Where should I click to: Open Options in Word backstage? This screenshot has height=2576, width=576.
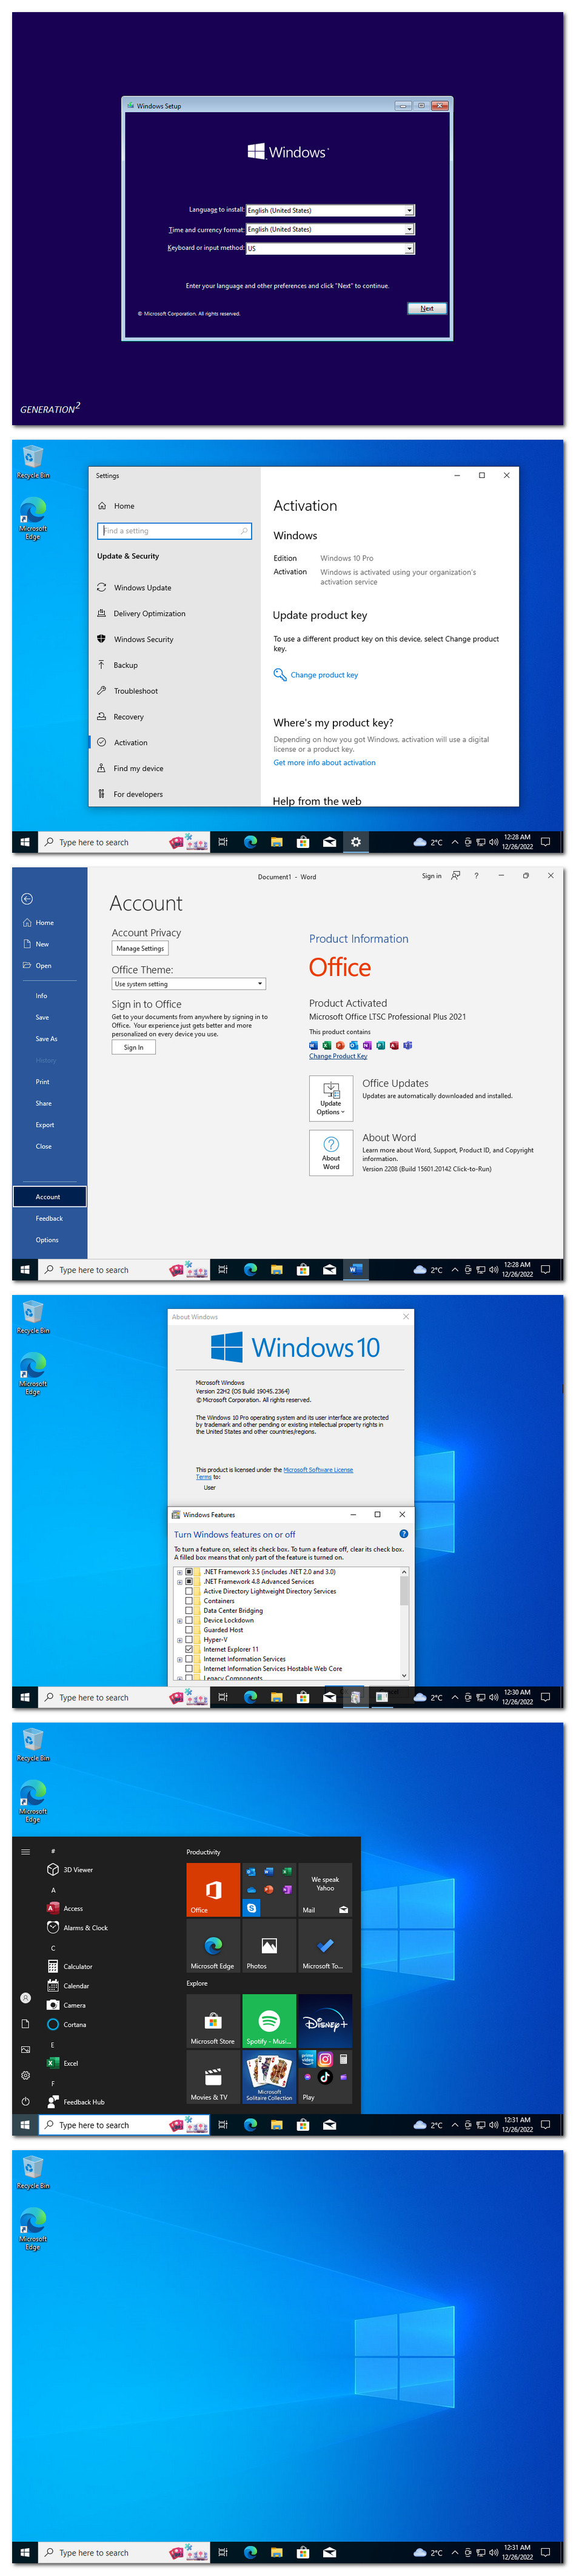[x=47, y=1239]
